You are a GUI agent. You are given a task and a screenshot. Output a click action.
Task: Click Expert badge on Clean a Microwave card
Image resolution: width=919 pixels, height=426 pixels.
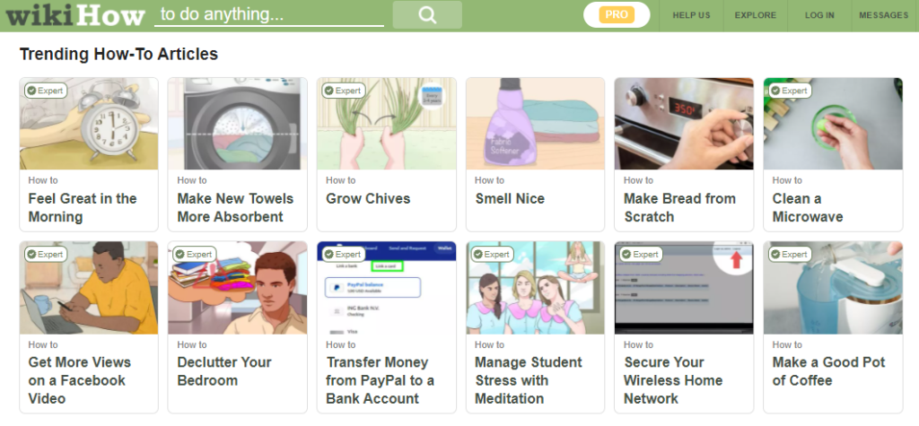(x=790, y=91)
